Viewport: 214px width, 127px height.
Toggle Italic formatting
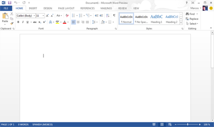[23, 22]
